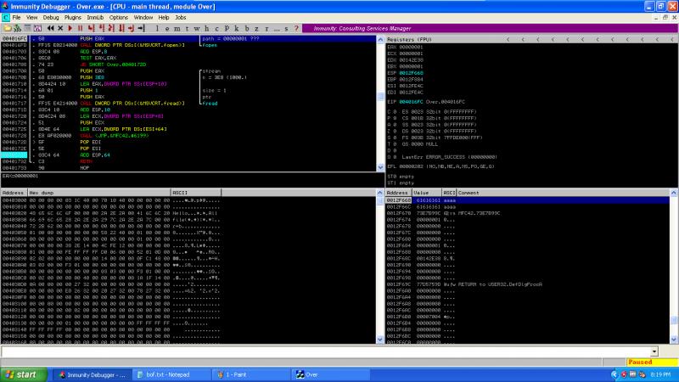Click disassembly pane scroll up arrow
This screenshot has height=382, width=679.
pos(380,39)
